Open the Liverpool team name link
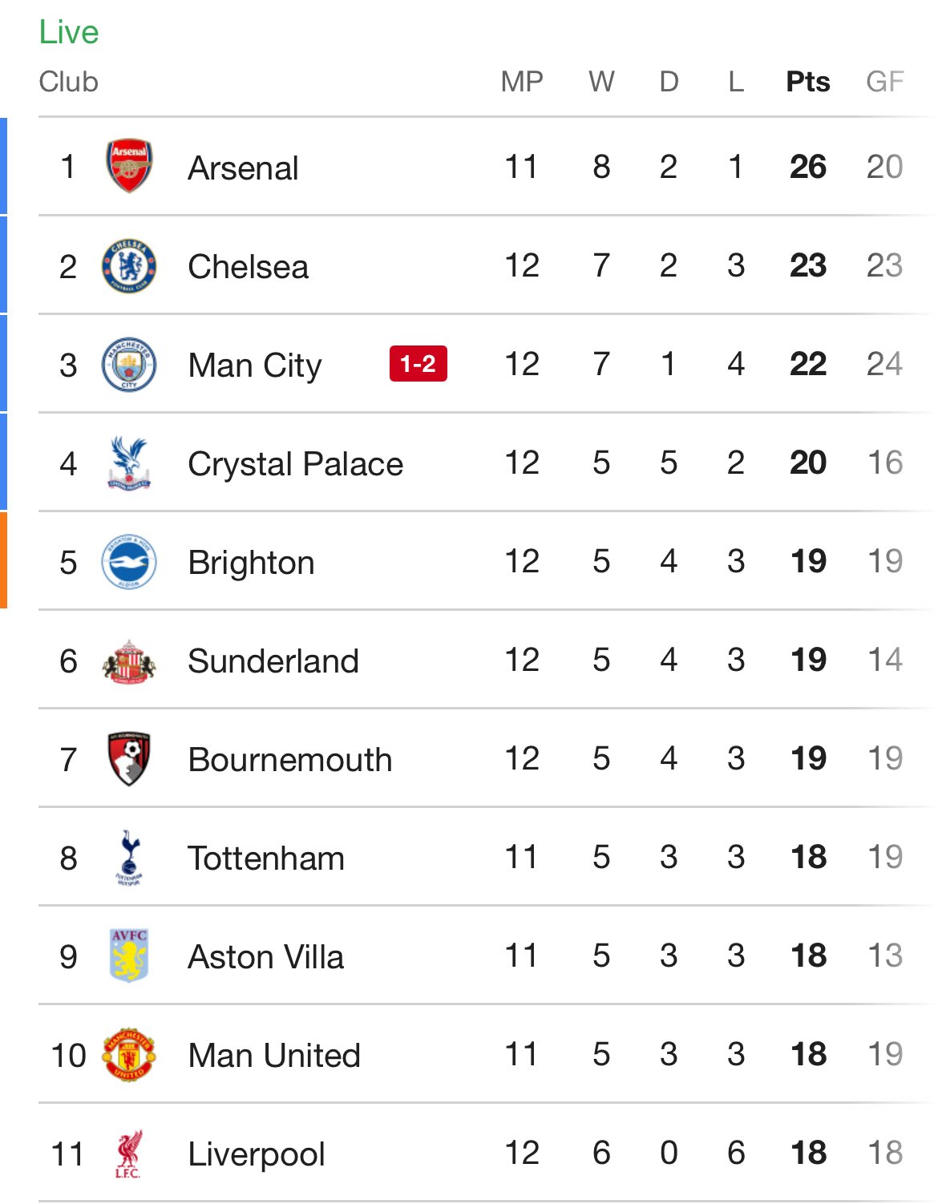 (x=257, y=1154)
